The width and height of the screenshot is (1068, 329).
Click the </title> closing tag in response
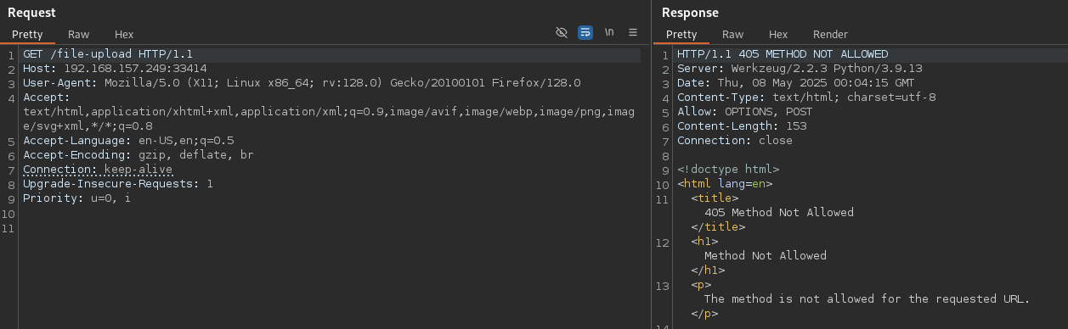tap(718, 227)
